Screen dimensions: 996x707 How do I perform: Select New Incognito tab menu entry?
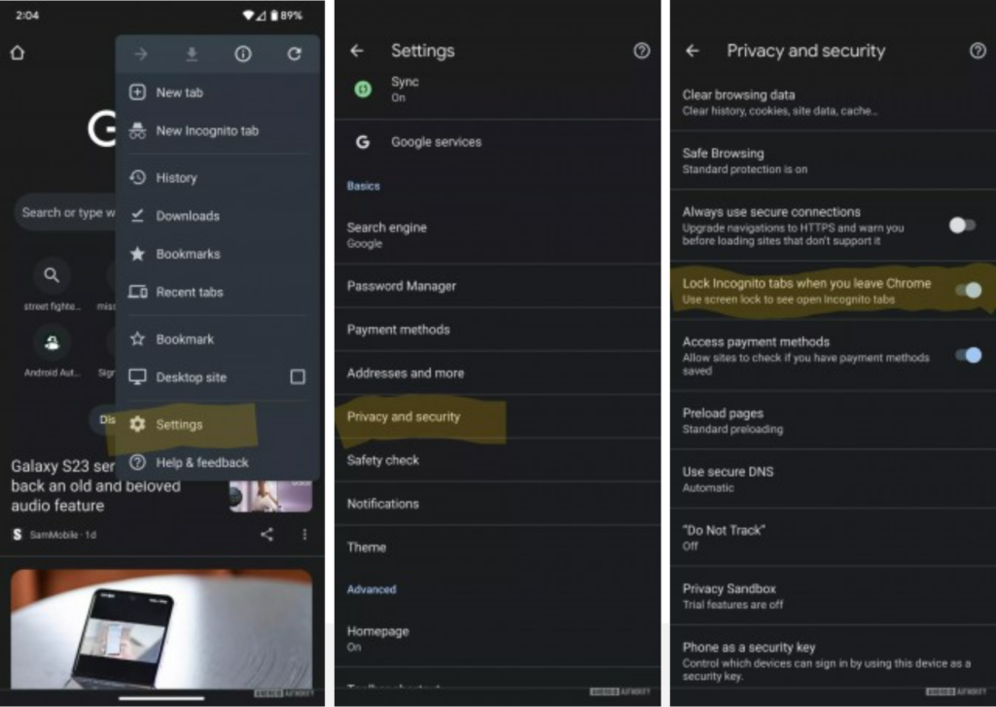(x=207, y=130)
